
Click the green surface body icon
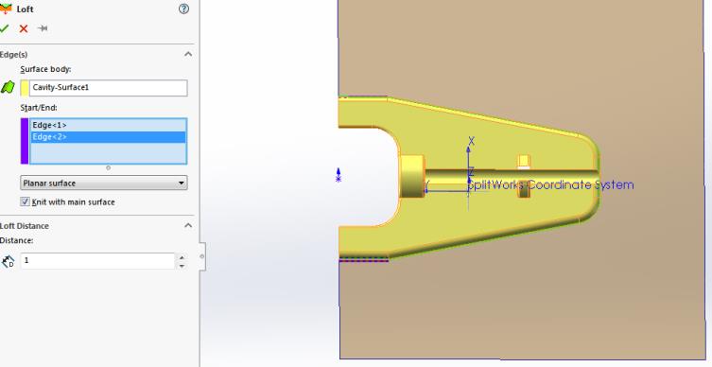[8, 87]
